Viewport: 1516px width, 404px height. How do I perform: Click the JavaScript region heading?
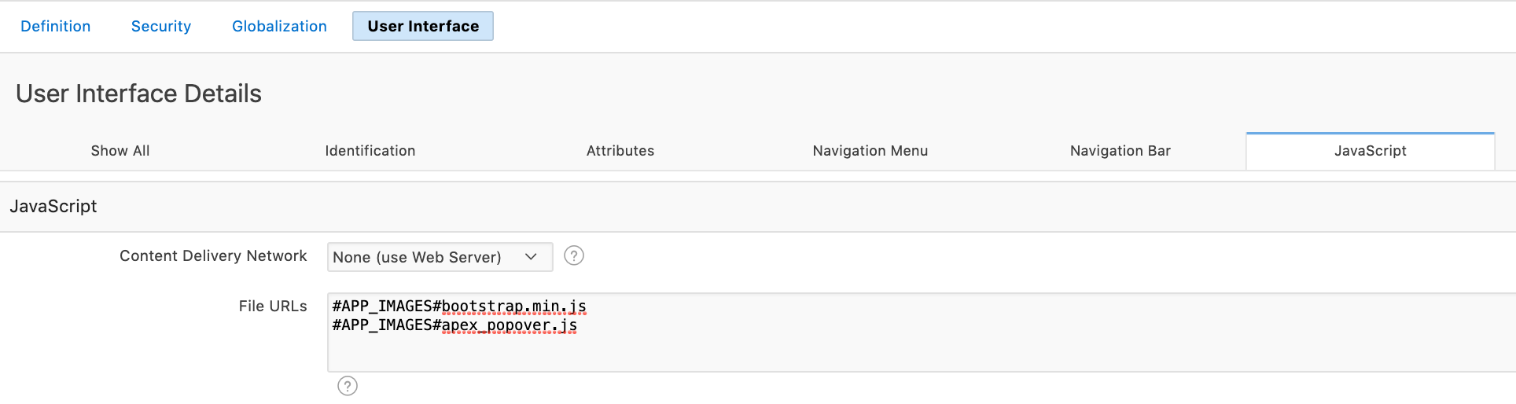pos(53,206)
